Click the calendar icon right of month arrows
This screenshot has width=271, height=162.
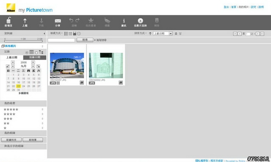coord(38,66)
